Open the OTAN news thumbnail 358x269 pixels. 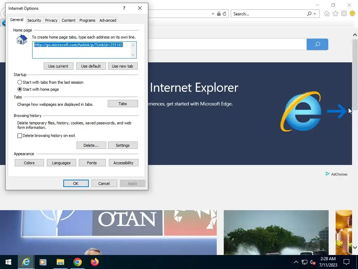pyautogui.click(x=108, y=233)
